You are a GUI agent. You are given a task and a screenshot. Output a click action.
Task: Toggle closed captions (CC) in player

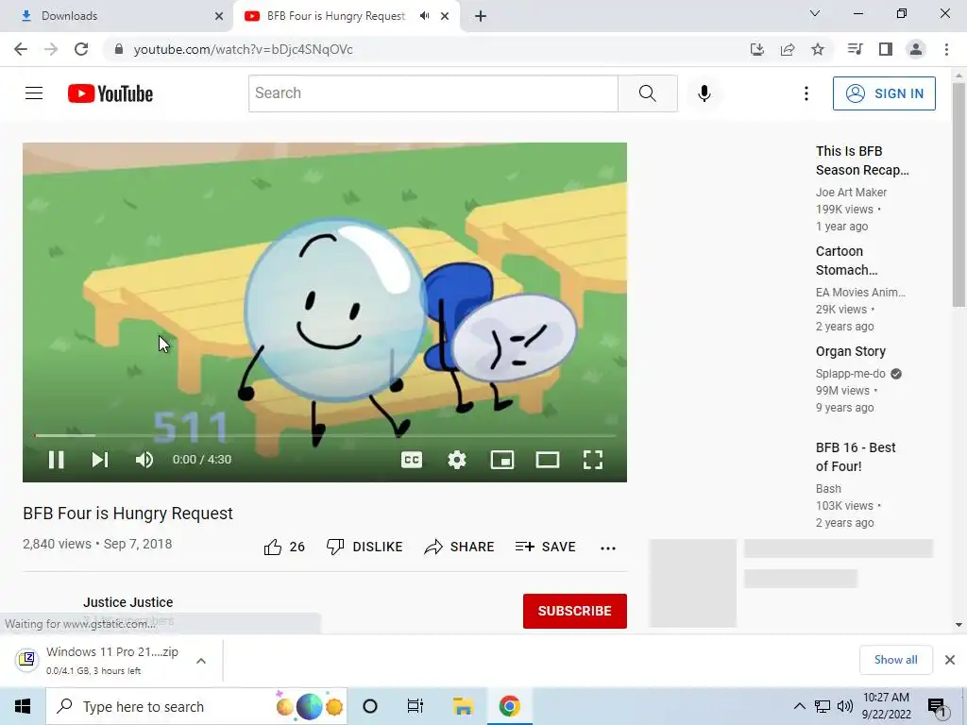click(412, 460)
